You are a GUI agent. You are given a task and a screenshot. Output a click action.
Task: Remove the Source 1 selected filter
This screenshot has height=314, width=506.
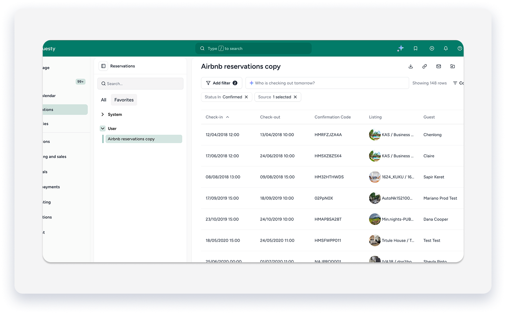[x=295, y=97]
